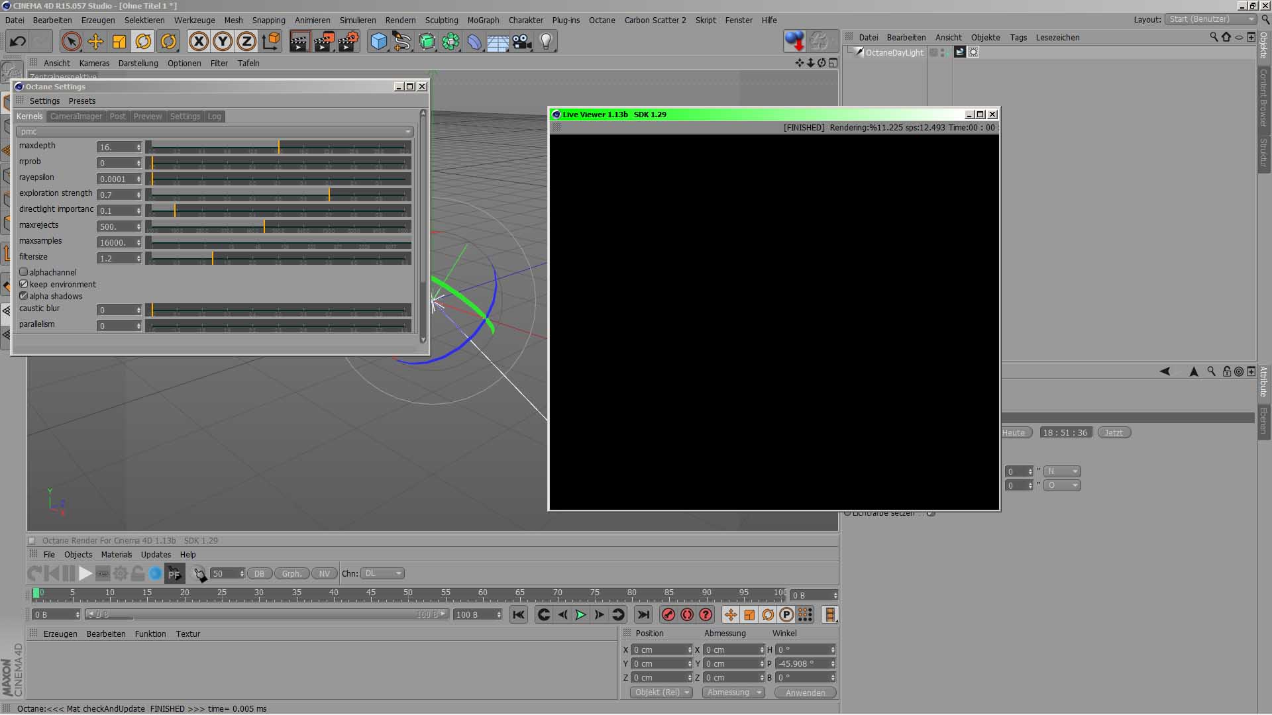The image size is (1272, 715).
Task: Click the Cube primitive icon
Action: click(x=378, y=42)
